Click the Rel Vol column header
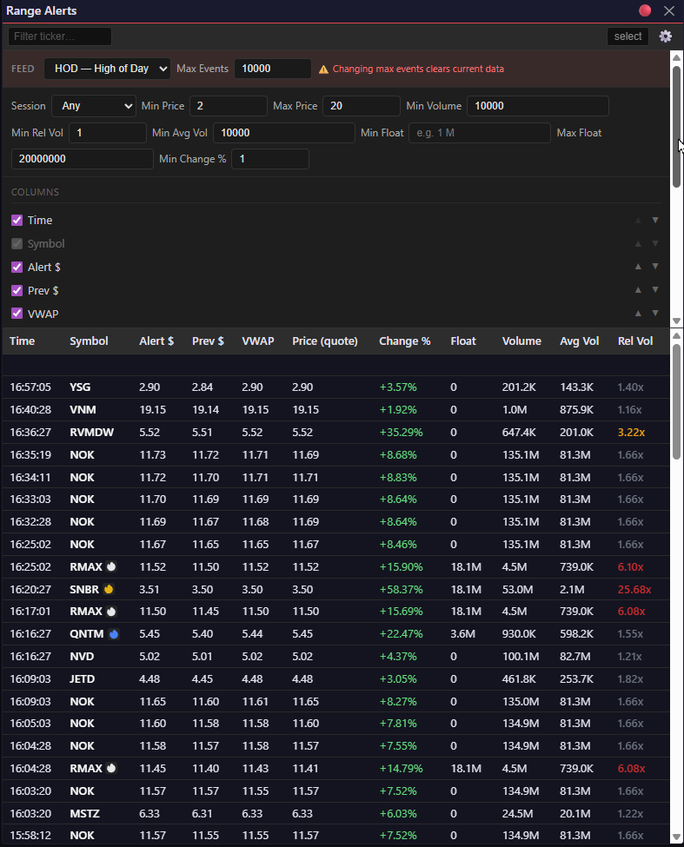Screen dimensions: 684x847 click(x=634, y=341)
